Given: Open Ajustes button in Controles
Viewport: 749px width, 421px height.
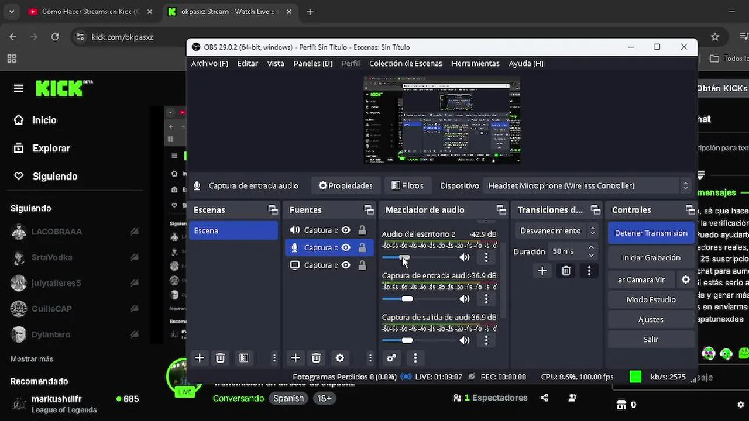Looking at the screenshot, I should tap(651, 319).
